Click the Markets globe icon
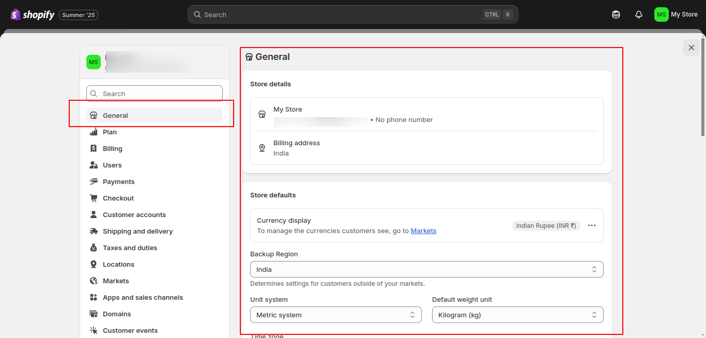This screenshot has width=706, height=338. (94, 281)
